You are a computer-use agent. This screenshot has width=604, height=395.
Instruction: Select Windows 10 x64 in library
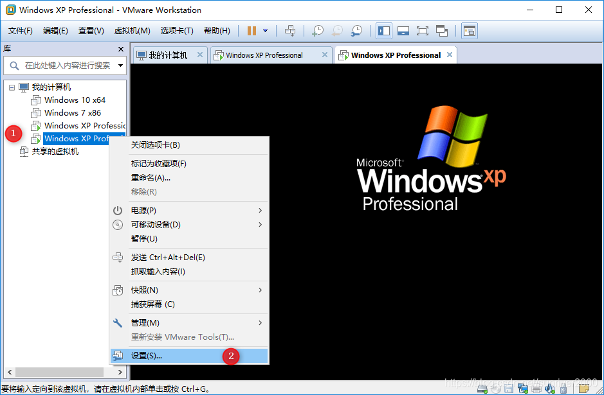(x=75, y=100)
